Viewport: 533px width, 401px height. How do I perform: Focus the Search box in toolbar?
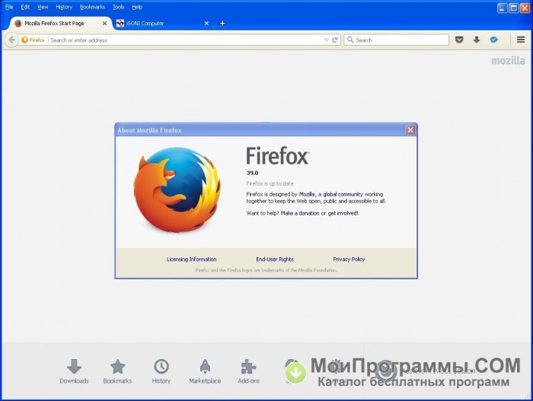396,40
